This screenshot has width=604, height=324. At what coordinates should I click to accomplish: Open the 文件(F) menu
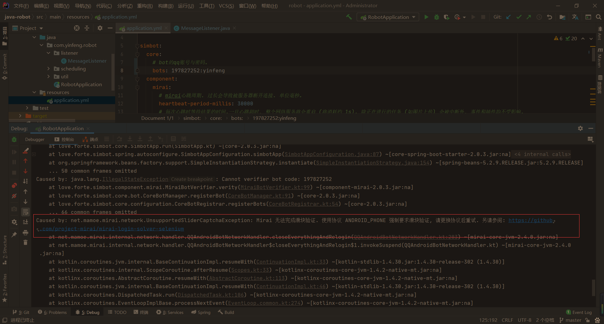pos(21,6)
